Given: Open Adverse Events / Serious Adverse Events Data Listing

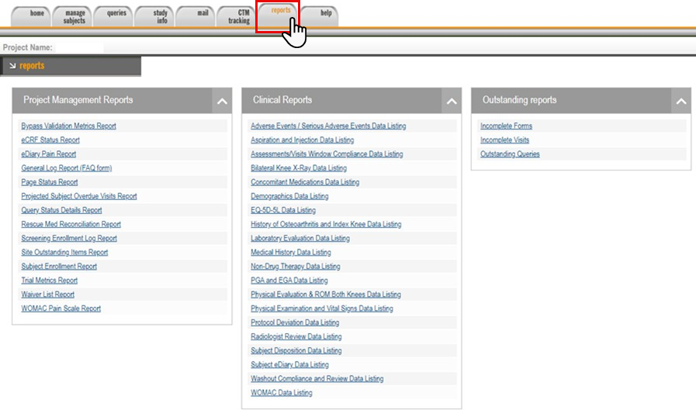Looking at the screenshot, I should (328, 126).
